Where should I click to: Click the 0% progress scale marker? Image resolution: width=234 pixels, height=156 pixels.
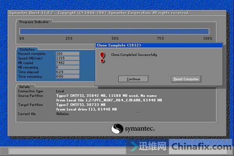[22, 39]
